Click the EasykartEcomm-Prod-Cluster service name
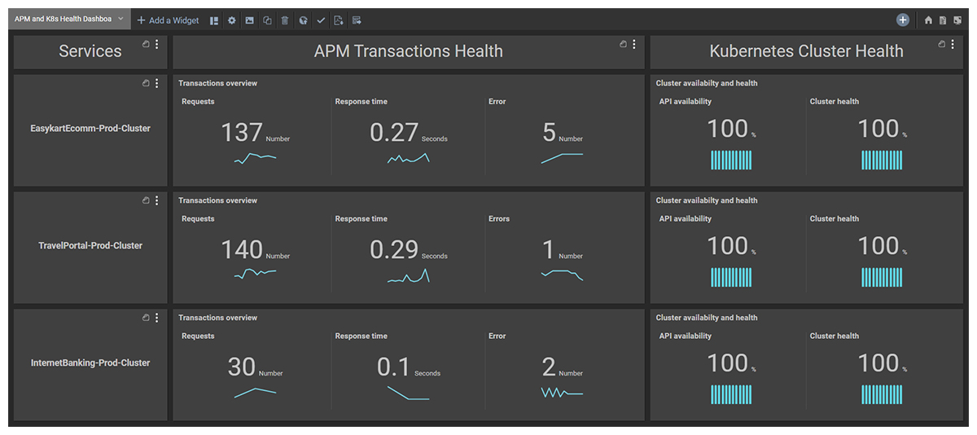 pos(90,129)
